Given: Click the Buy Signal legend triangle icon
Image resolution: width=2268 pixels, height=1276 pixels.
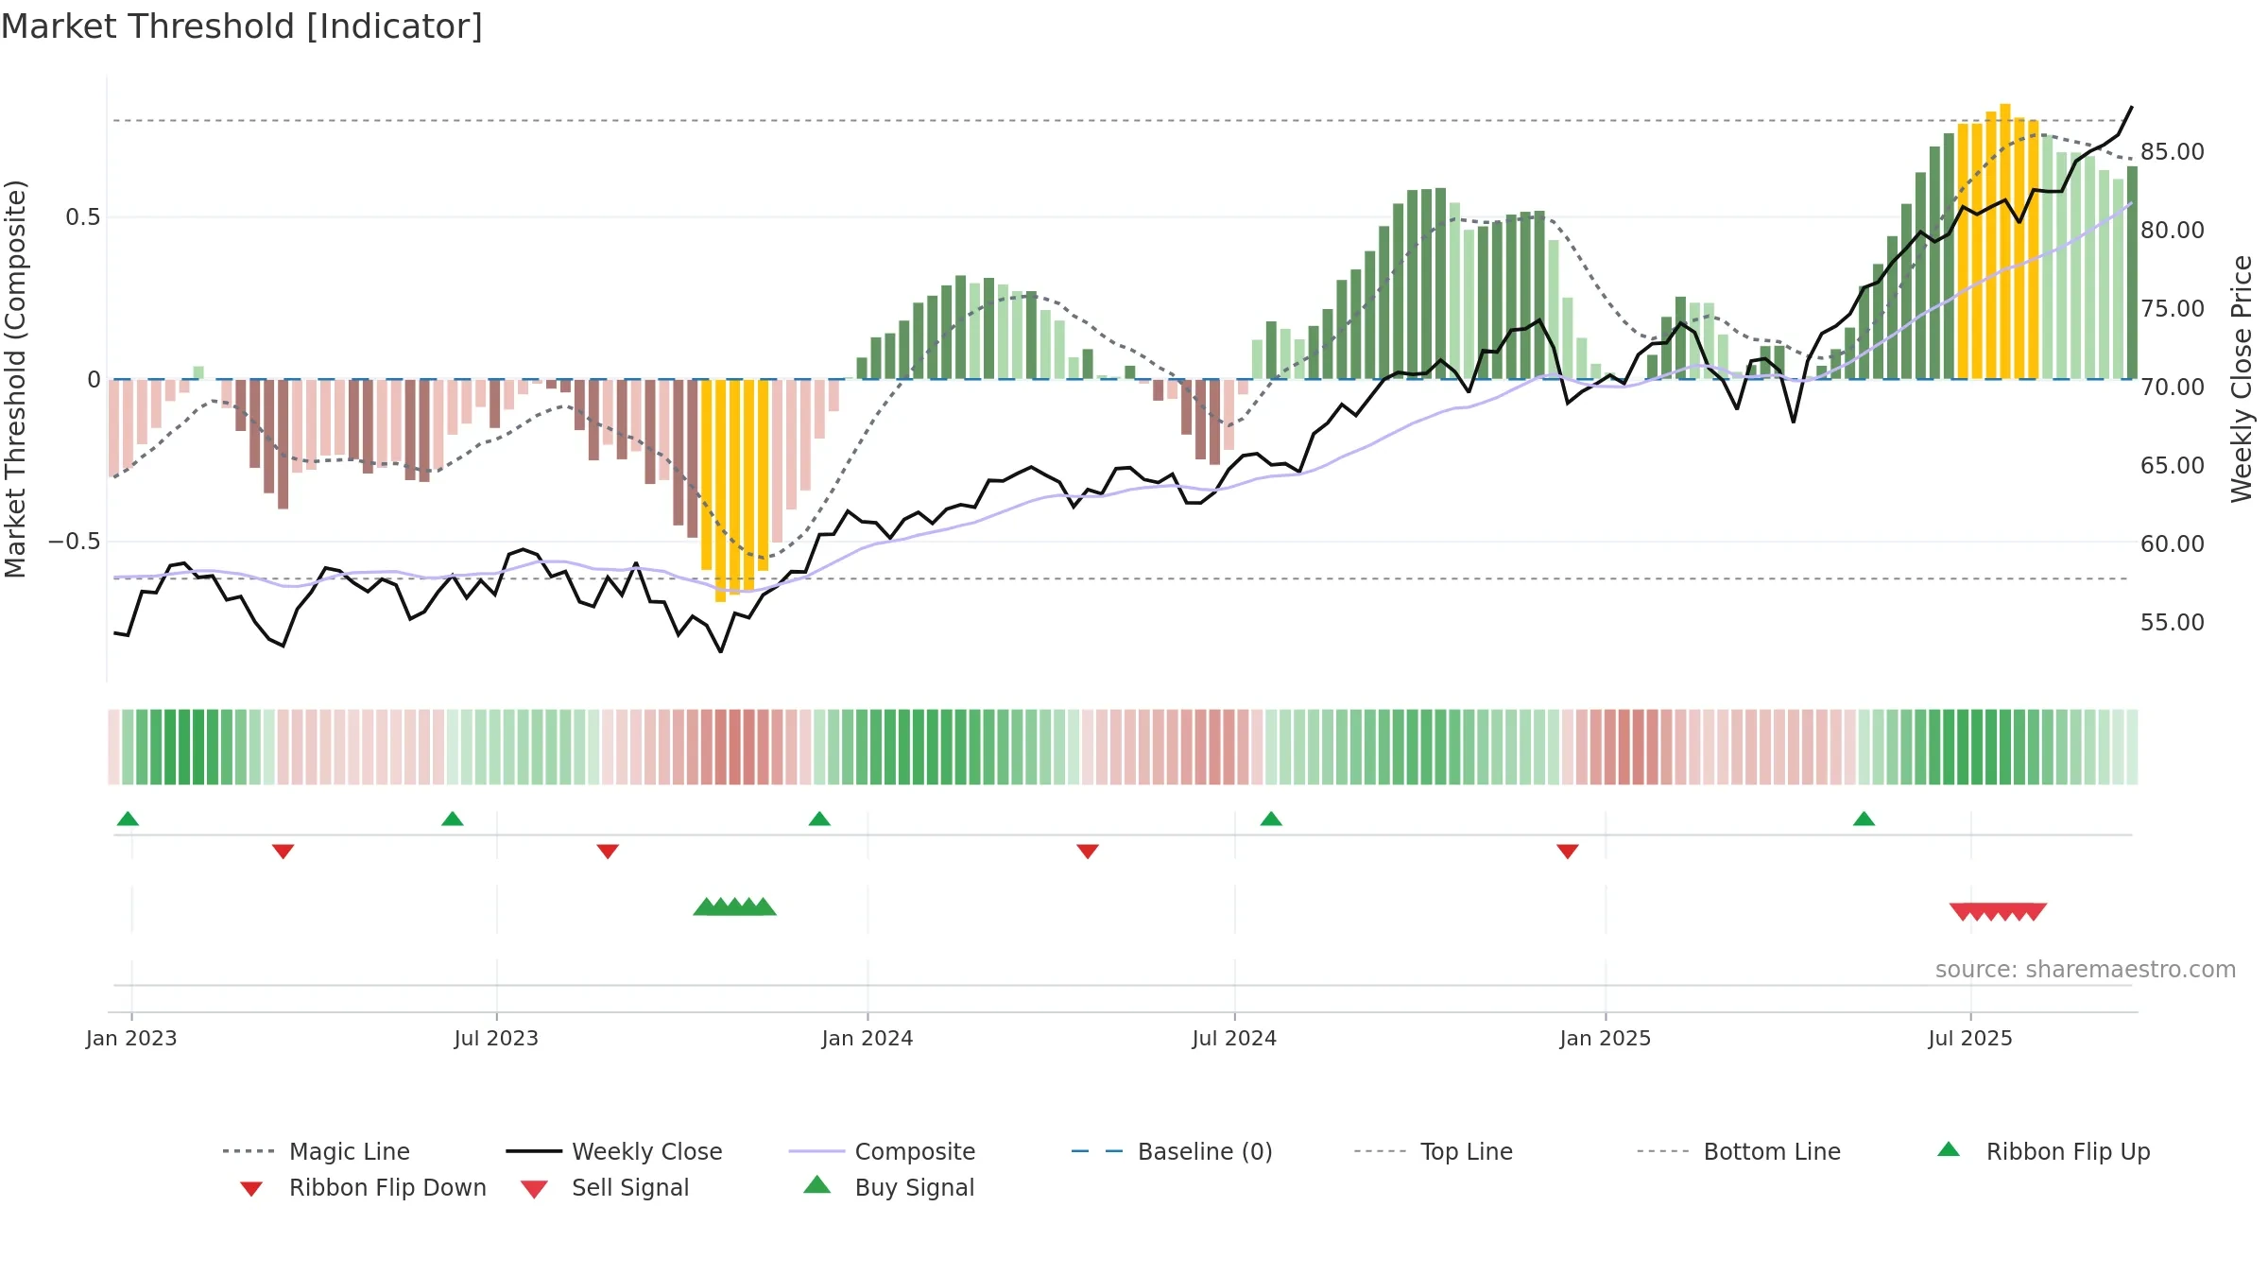Looking at the screenshot, I should pyautogui.click(x=816, y=1184).
